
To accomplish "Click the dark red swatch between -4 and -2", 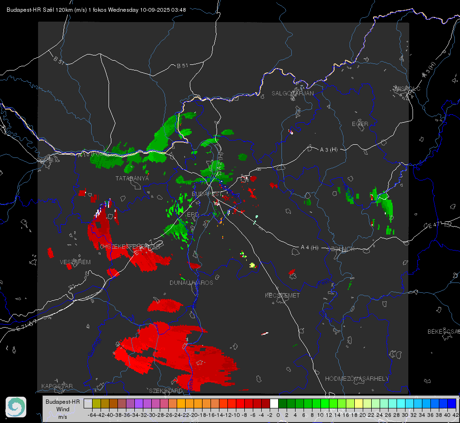I will (265, 403).
